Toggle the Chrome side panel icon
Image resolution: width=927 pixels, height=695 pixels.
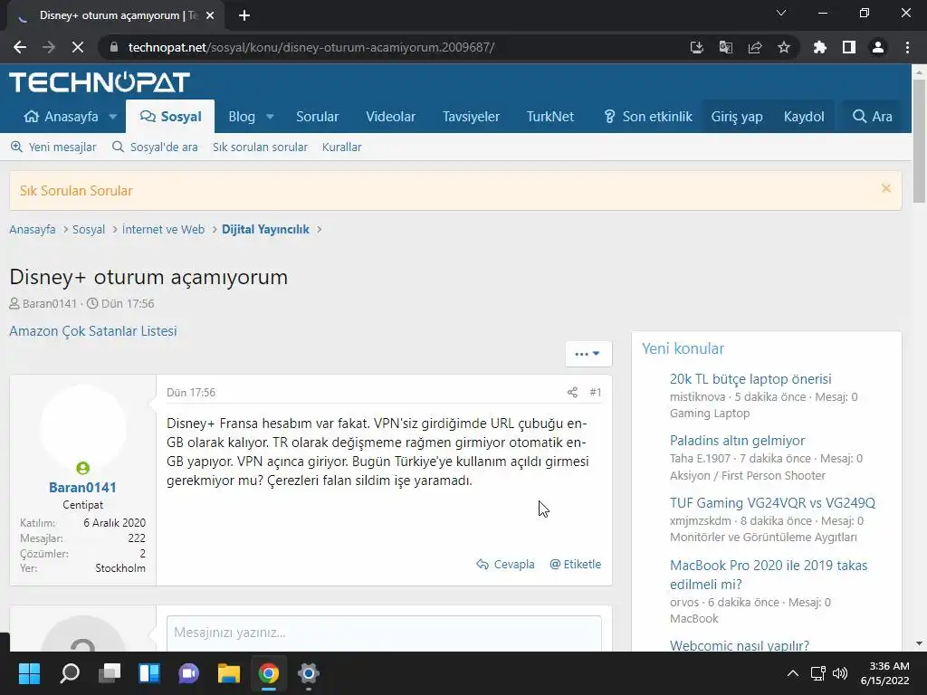coord(849,47)
